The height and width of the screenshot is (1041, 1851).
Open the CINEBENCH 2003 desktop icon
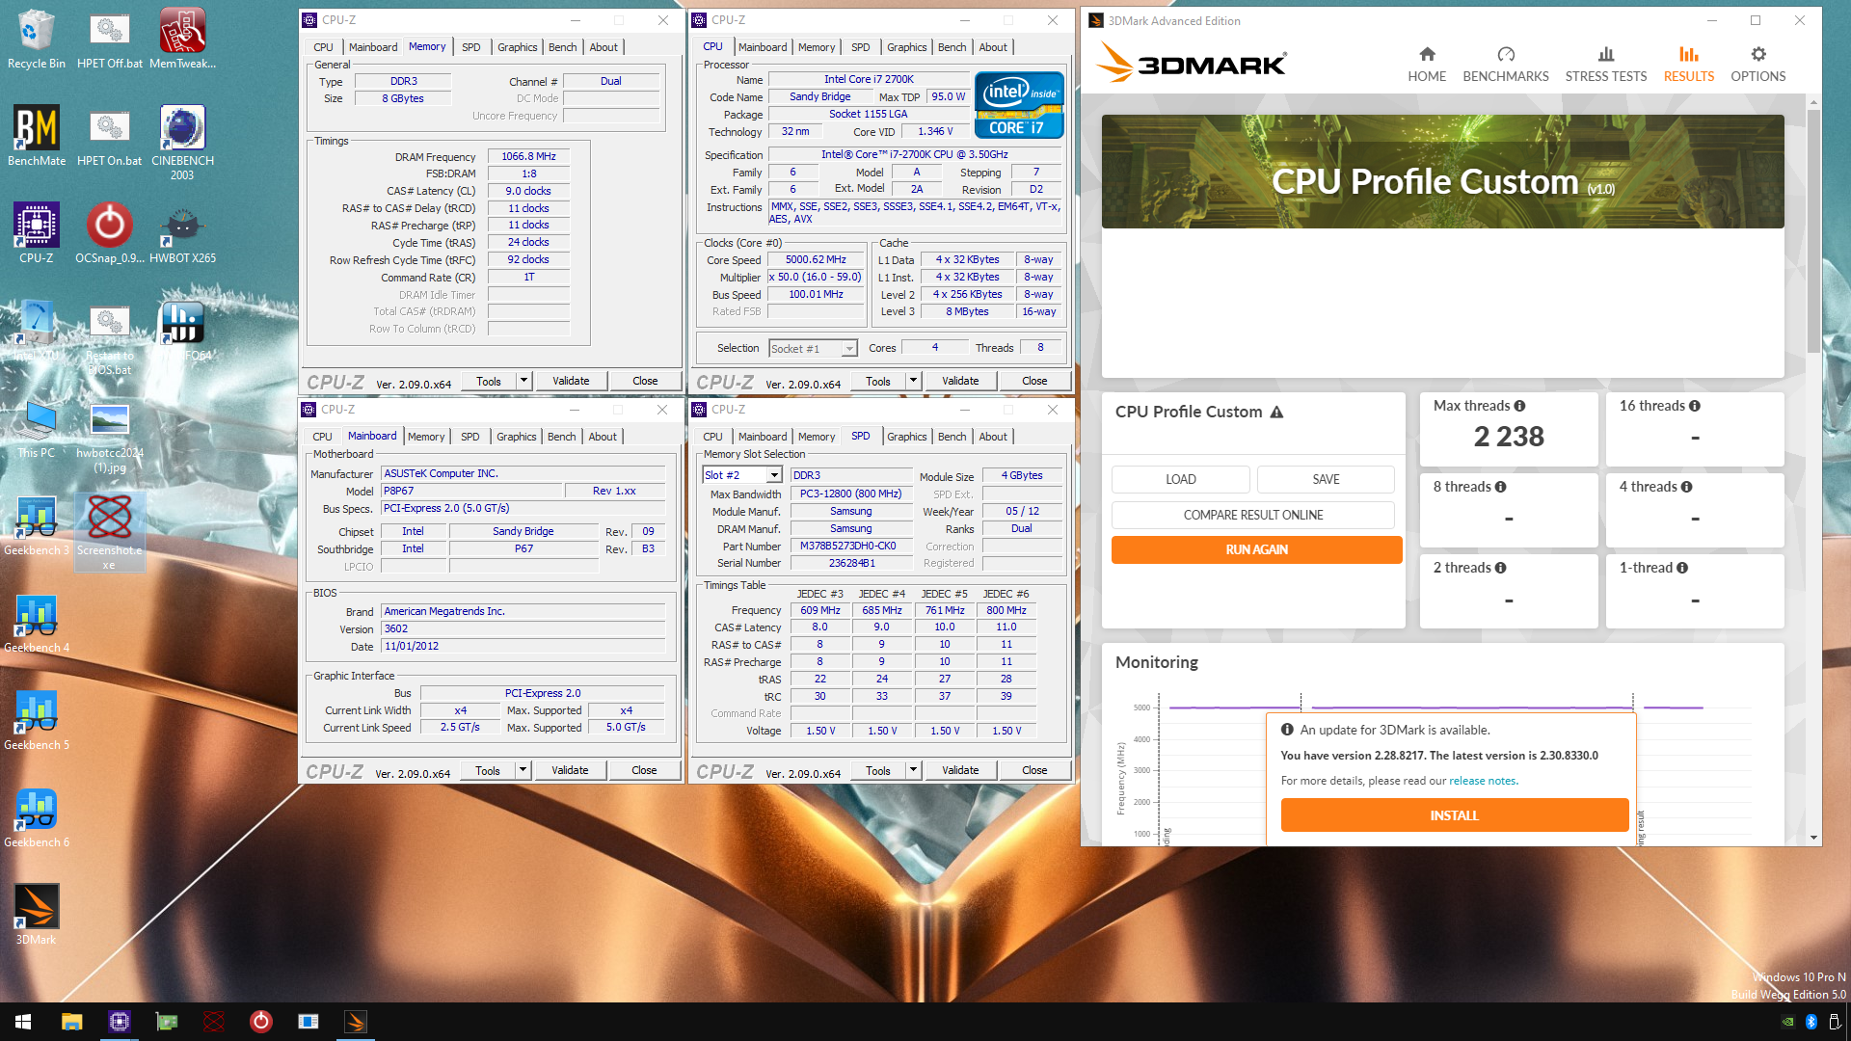pos(182,143)
